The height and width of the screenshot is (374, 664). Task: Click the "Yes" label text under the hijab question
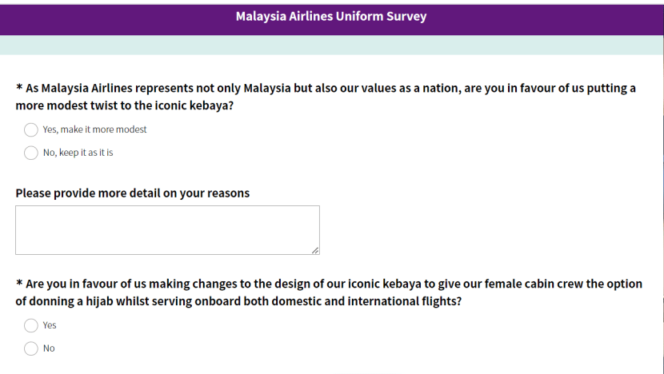coord(50,325)
